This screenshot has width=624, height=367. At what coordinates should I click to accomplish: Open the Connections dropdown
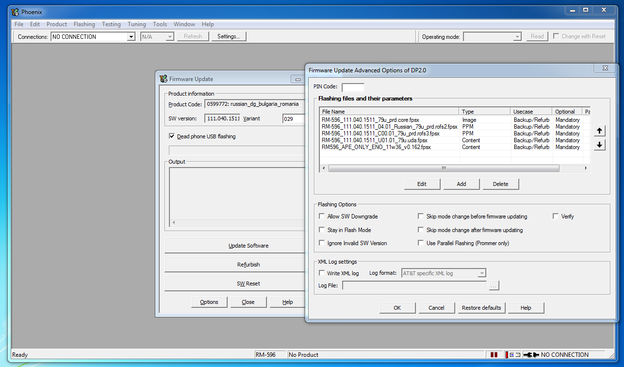tap(131, 37)
